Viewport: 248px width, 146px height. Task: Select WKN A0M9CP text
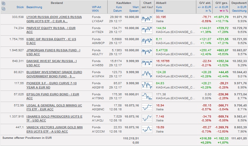pos(98,43)
